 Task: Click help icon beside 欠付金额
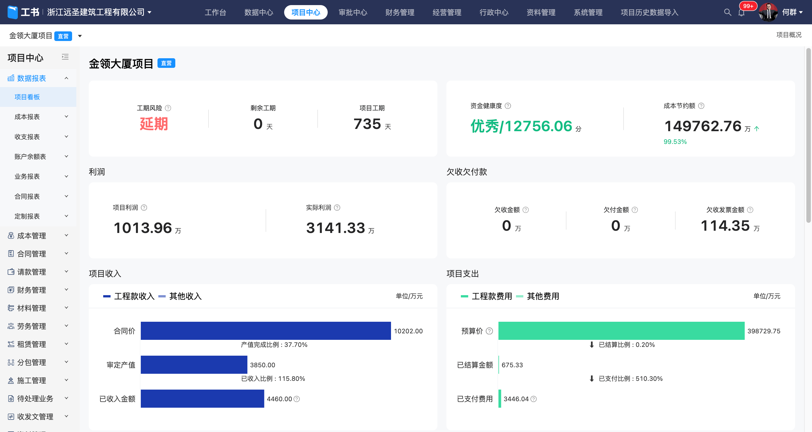[634, 210]
